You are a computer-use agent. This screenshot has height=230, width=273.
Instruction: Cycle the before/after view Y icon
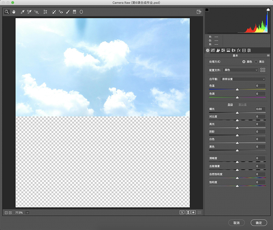click(182, 212)
